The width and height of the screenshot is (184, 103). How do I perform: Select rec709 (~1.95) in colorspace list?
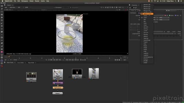click(147, 12)
